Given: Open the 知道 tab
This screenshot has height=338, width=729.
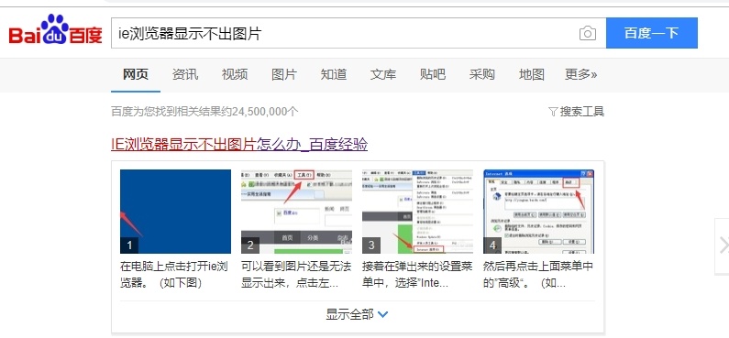Looking at the screenshot, I should (334, 74).
